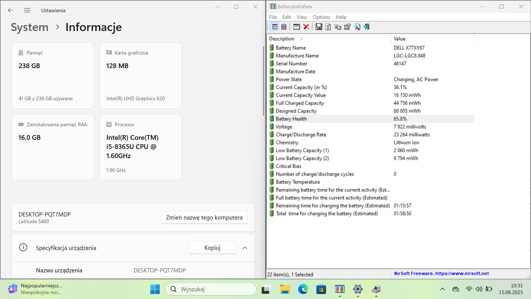Click the Wyszukaj taskbar search box

pyautogui.click(x=211, y=289)
